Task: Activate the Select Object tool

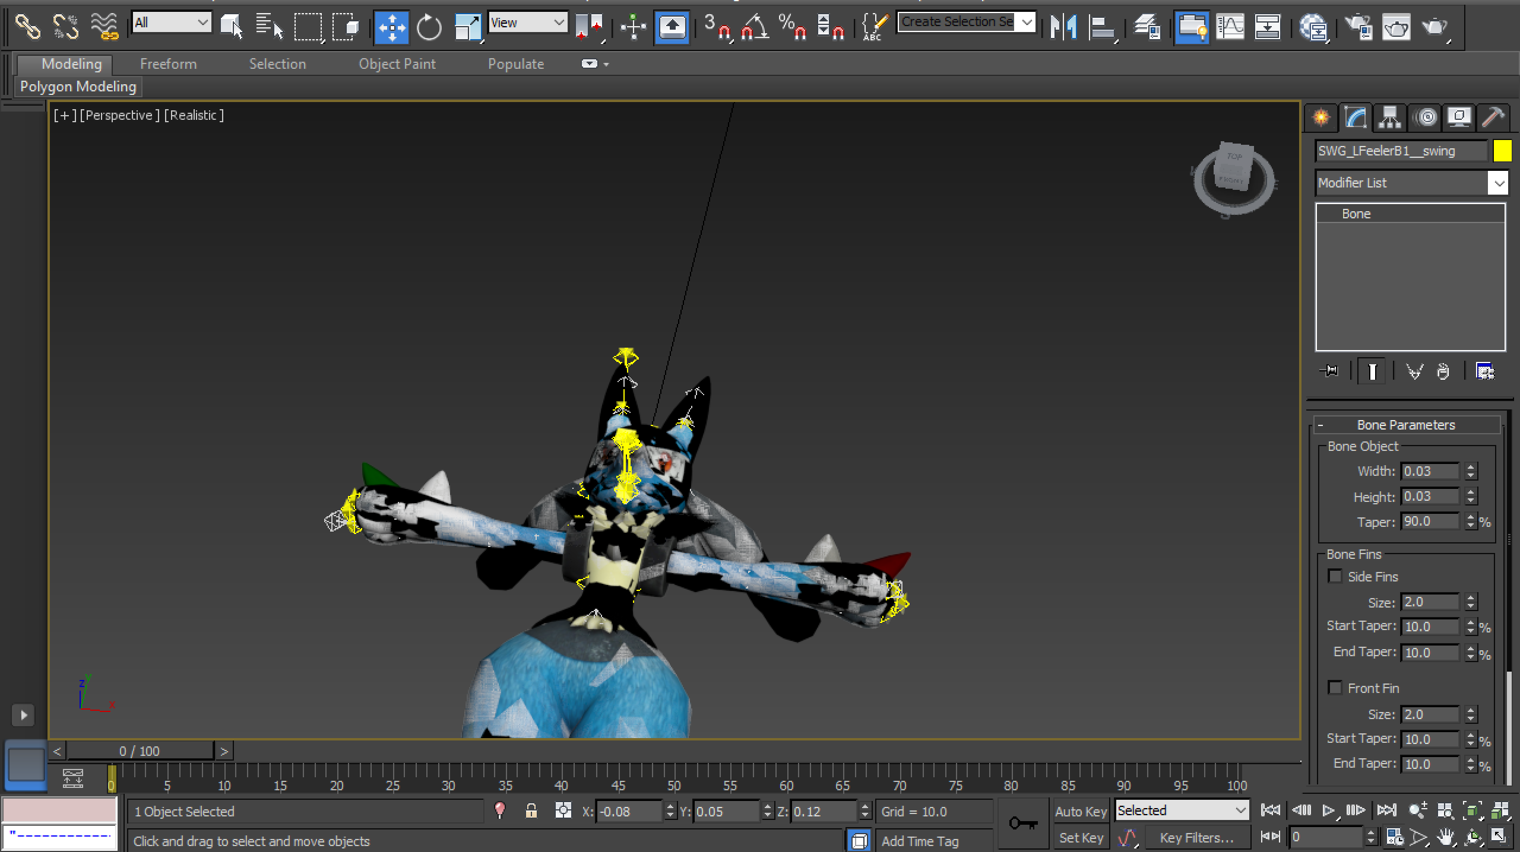Action: tap(232, 27)
